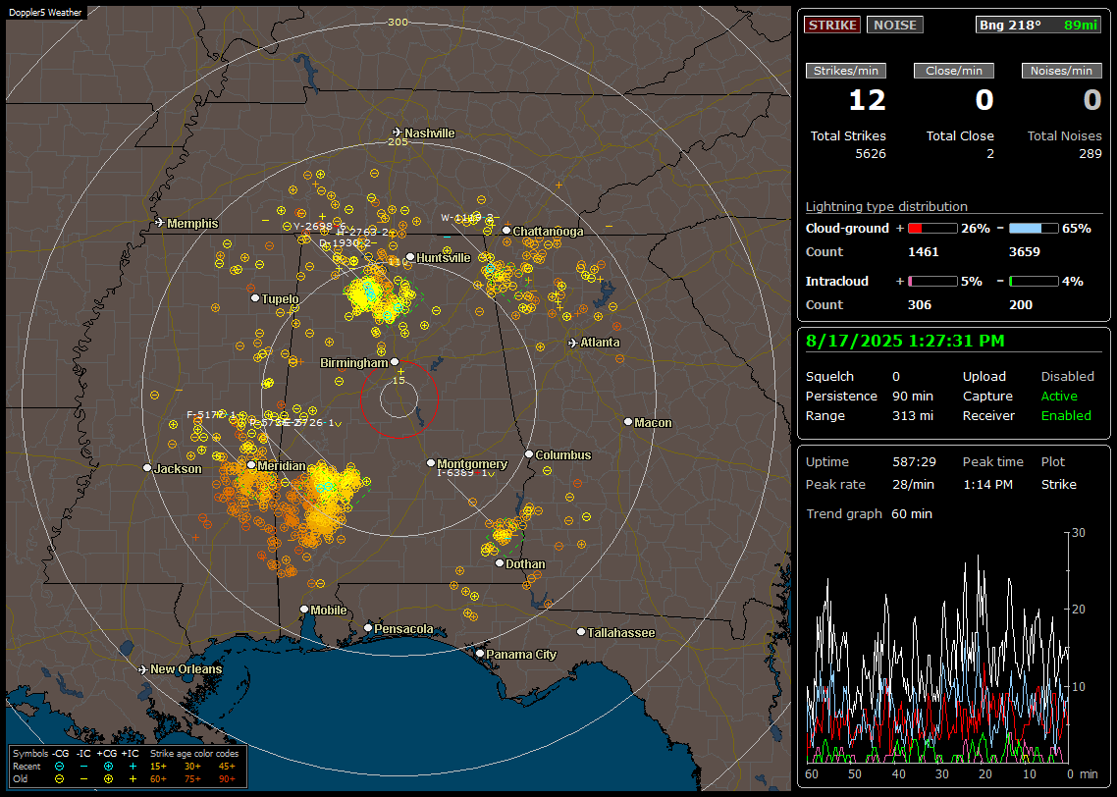This screenshot has height=797, width=1117.
Task: Click the positive intracloud pink percentage bar
Action: pyautogui.click(x=932, y=282)
